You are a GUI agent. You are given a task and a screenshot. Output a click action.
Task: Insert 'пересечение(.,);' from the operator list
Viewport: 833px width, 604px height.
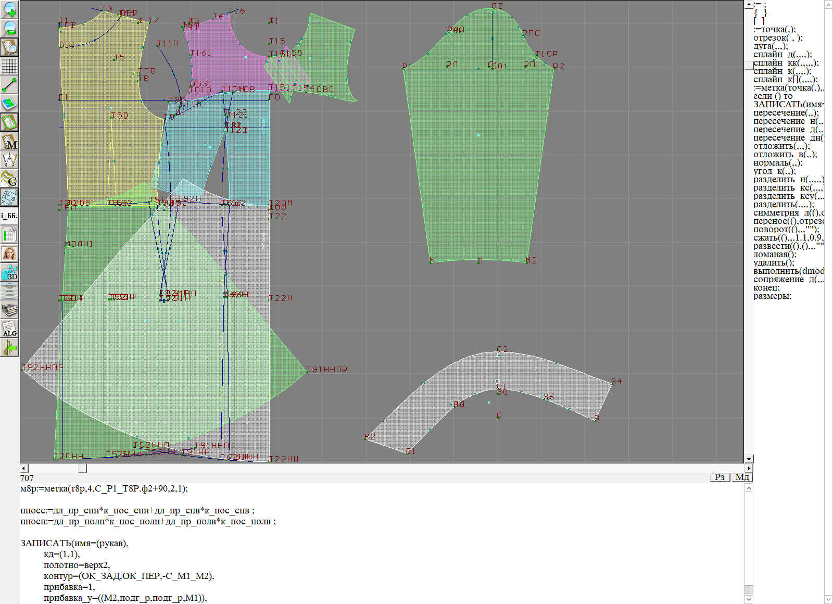[786, 113]
